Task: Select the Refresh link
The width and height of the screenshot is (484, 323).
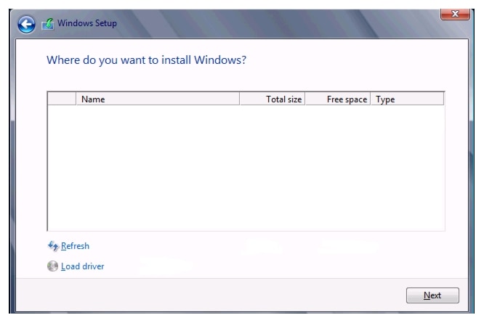Action: 75,246
